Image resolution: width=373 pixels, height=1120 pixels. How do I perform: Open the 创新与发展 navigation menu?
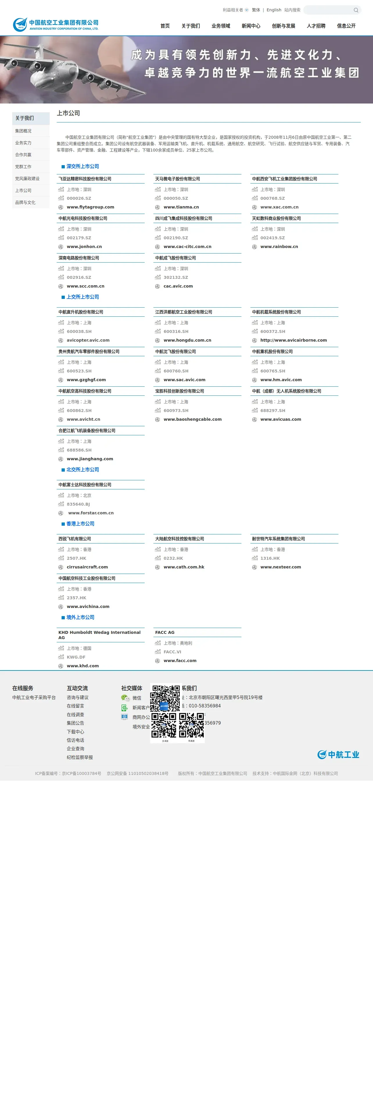(x=284, y=26)
